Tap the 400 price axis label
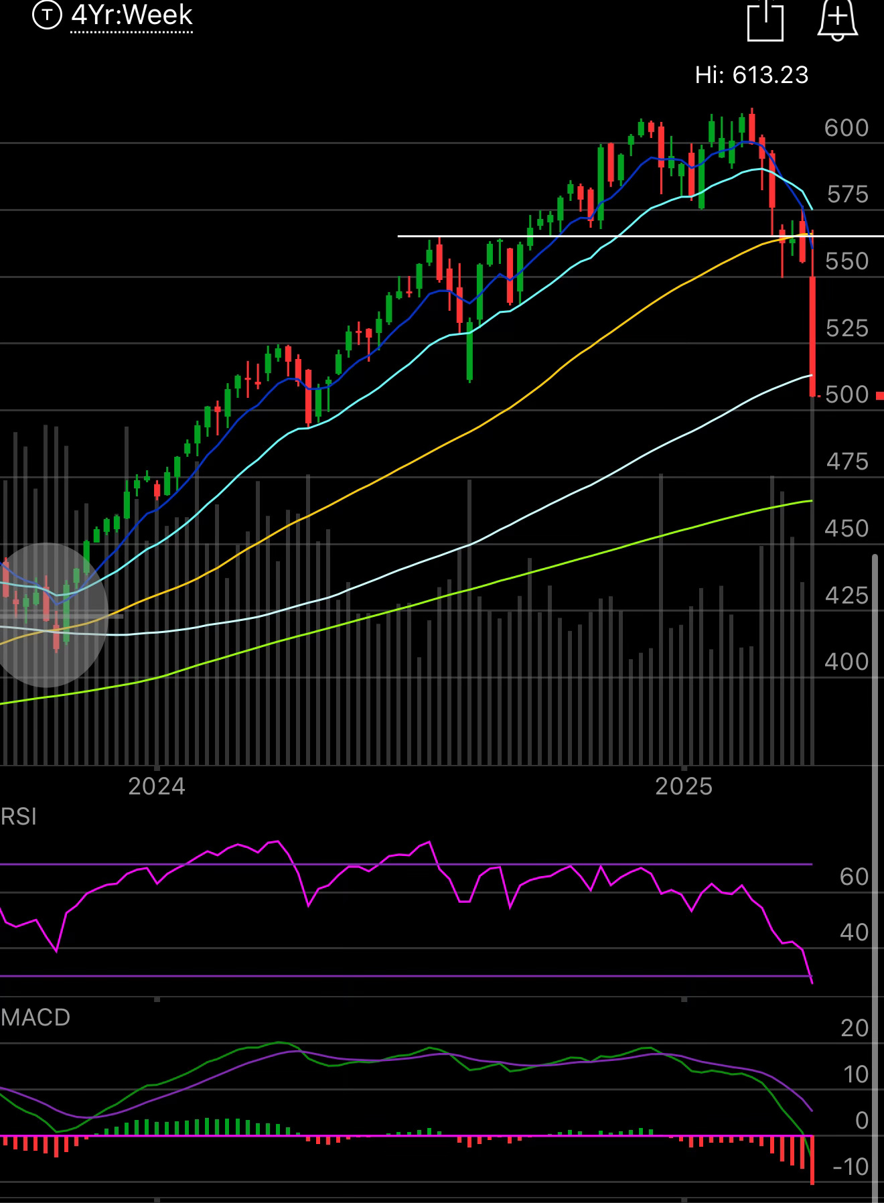Image resolution: width=884 pixels, height=1203 pixels. pyautogui.click(x=847, y=662)
